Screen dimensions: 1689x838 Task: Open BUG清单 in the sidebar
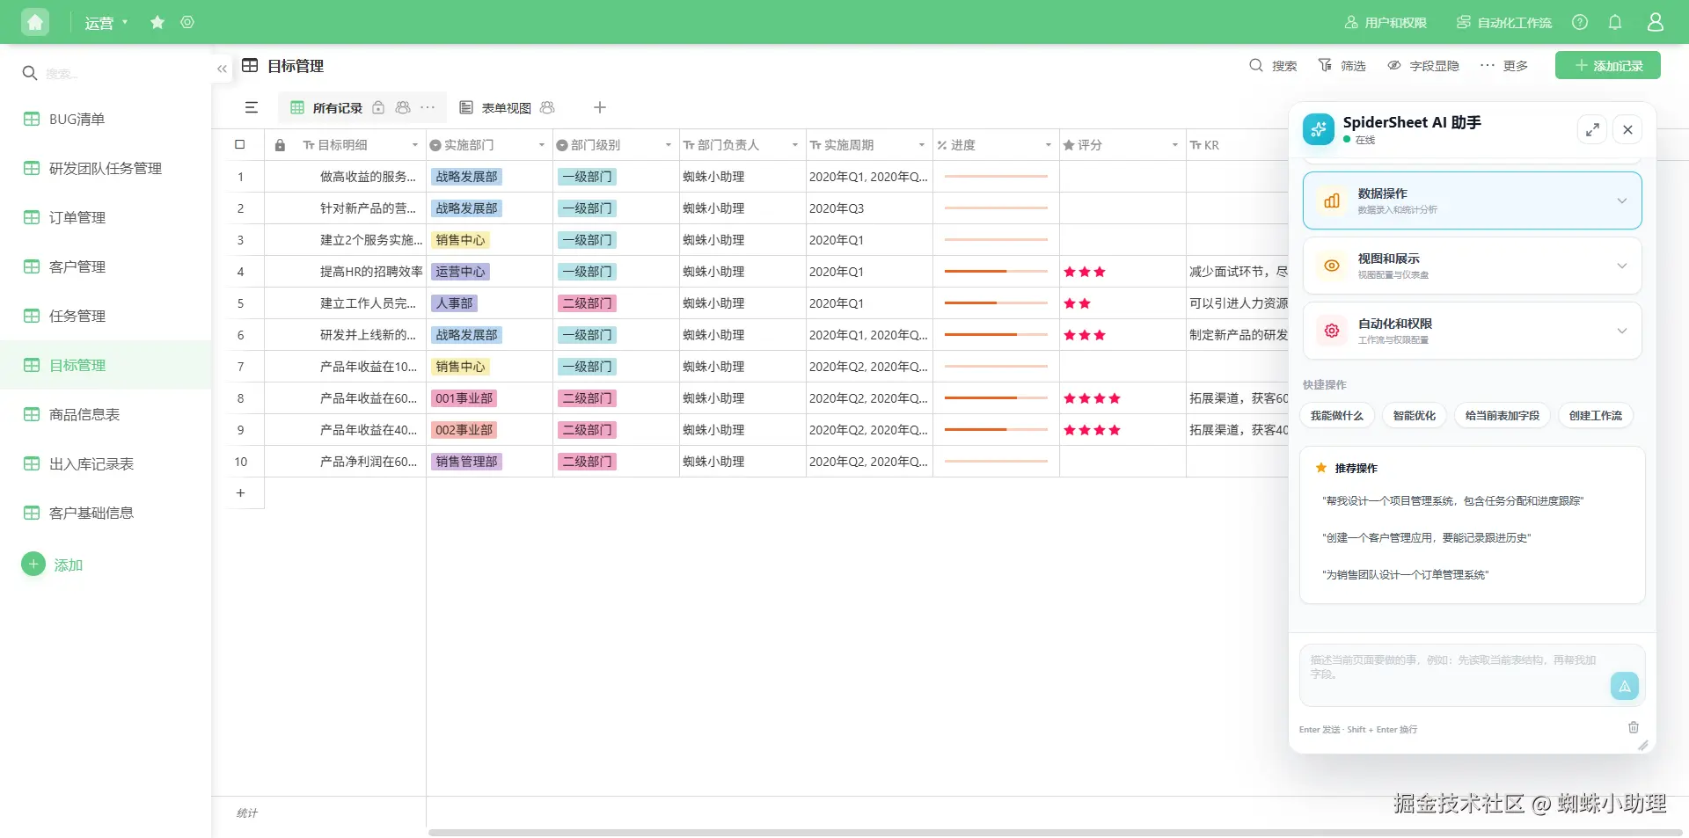click(106, 119)
